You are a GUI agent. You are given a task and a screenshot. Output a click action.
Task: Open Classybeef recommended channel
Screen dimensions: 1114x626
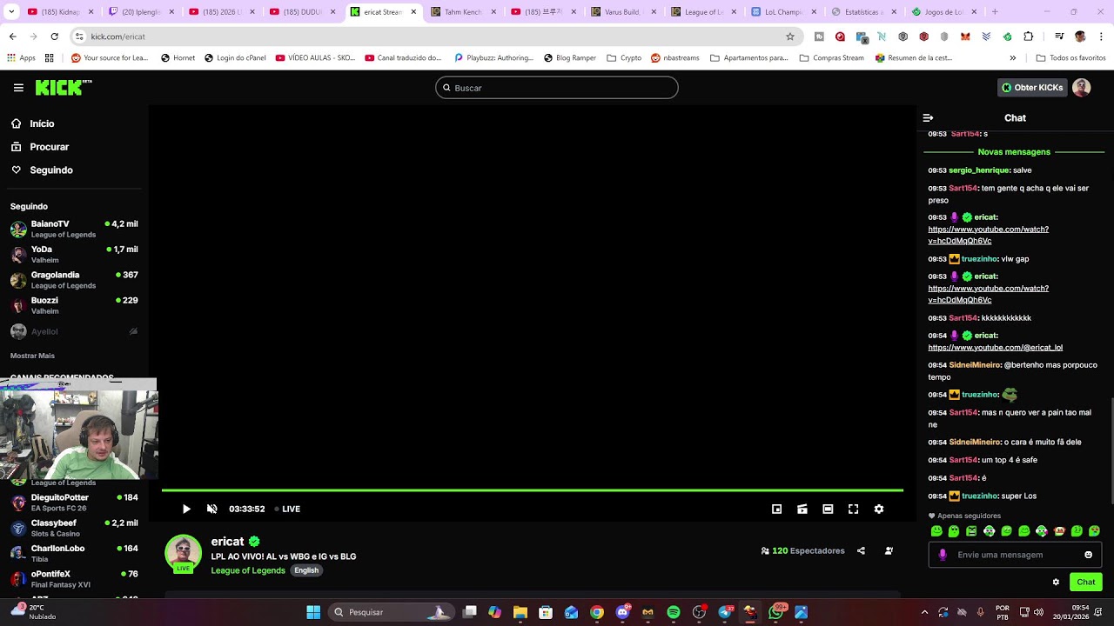point(74,528)
